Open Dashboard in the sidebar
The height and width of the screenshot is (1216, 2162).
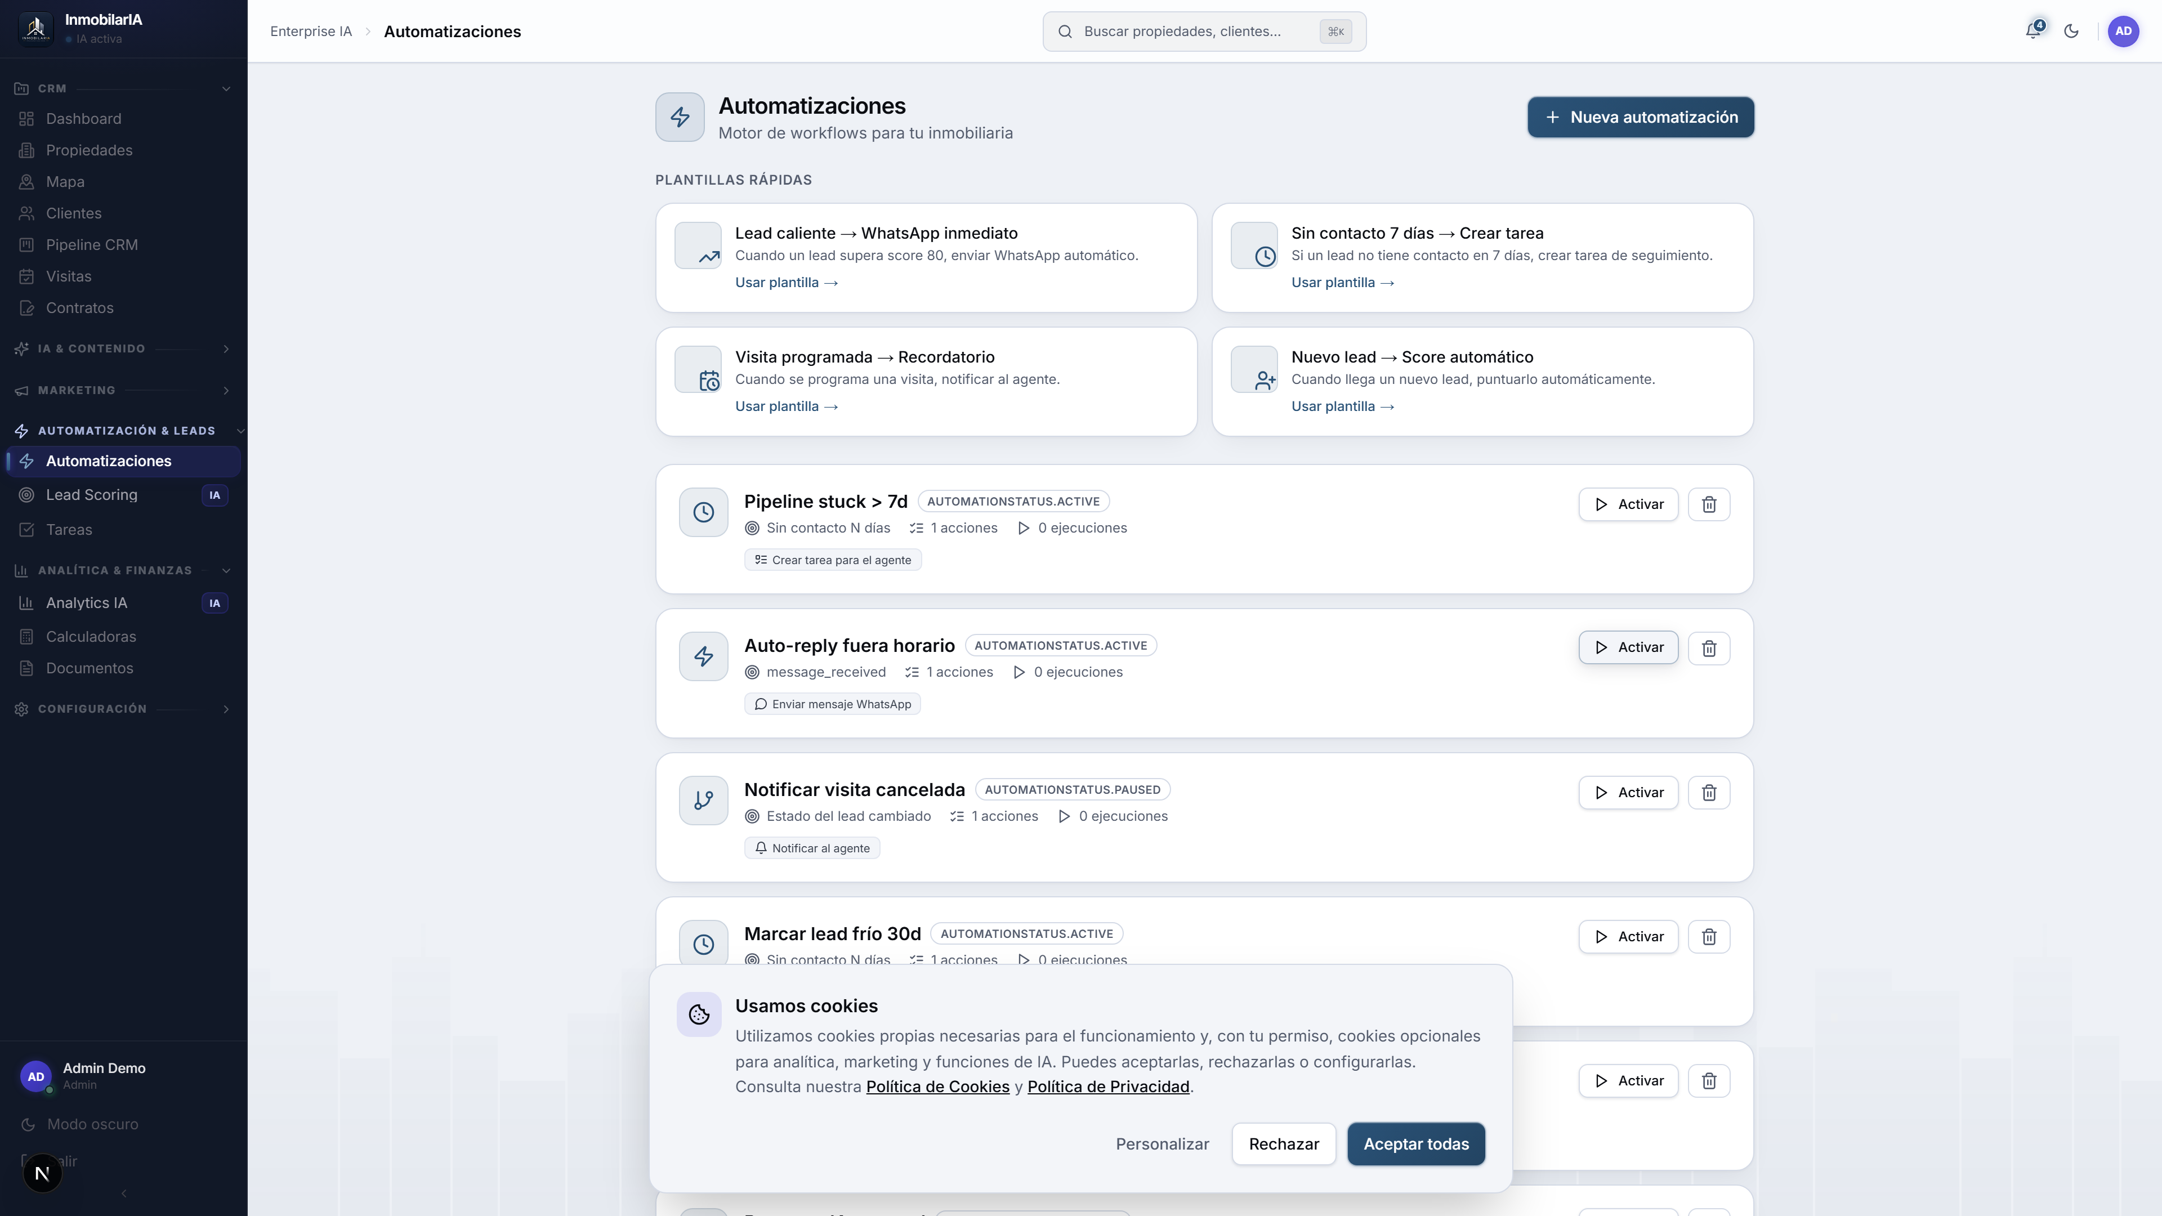click(x=123, y=119)
